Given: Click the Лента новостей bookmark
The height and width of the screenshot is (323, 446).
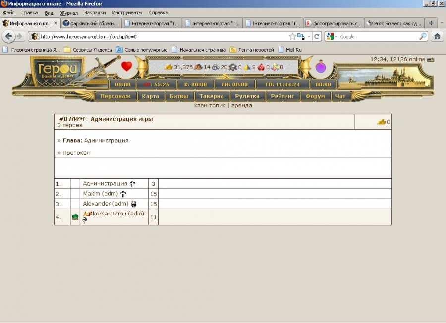Looking at the screenshot, I should 256,50.
